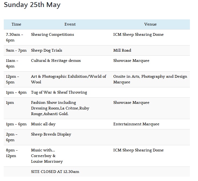Click the Event column header

tap(70, 24)
